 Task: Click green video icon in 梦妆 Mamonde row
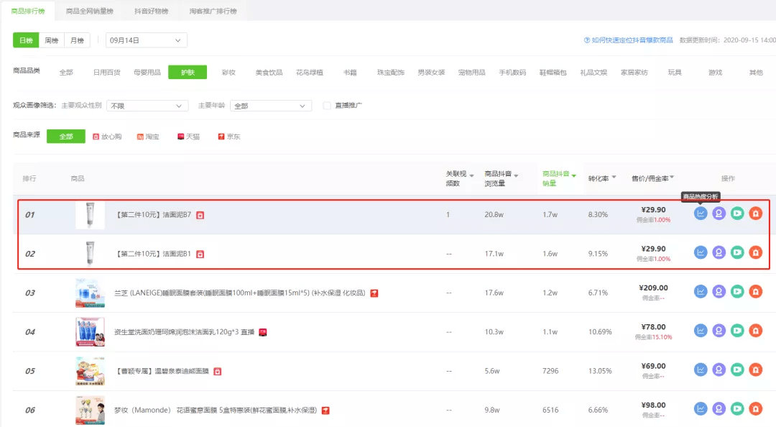[737, 409]
